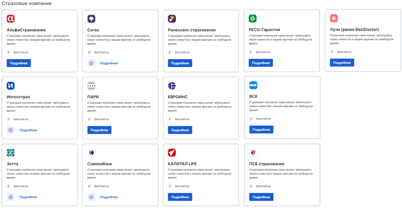This screenshot has width=402, height=212.
Task: Click the РЕСО-Гарантия green logo icon
Action: (x=253, y=19)
